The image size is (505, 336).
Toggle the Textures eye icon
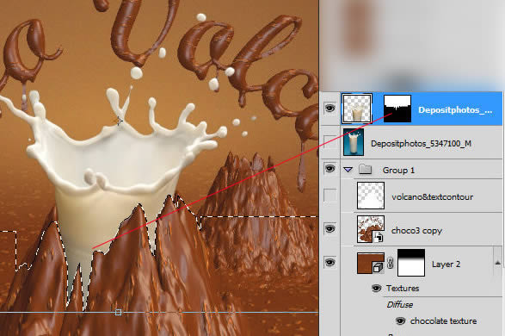pos(376,288)
